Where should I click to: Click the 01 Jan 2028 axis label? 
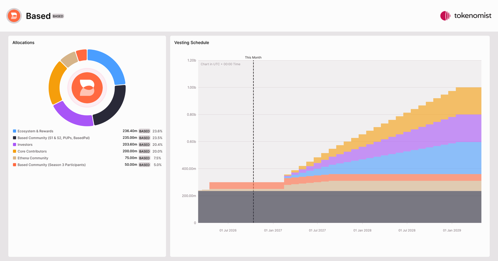pos(362,230)
